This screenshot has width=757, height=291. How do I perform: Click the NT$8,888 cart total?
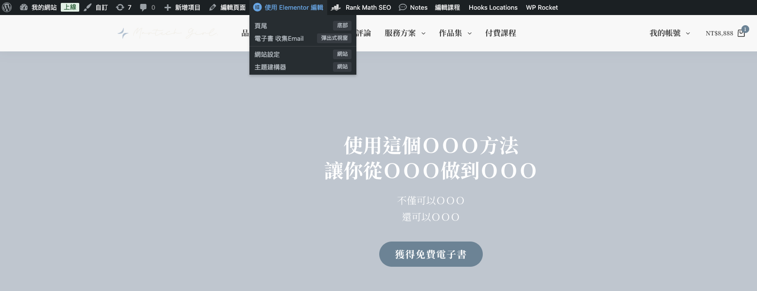[x=719, y=33]
